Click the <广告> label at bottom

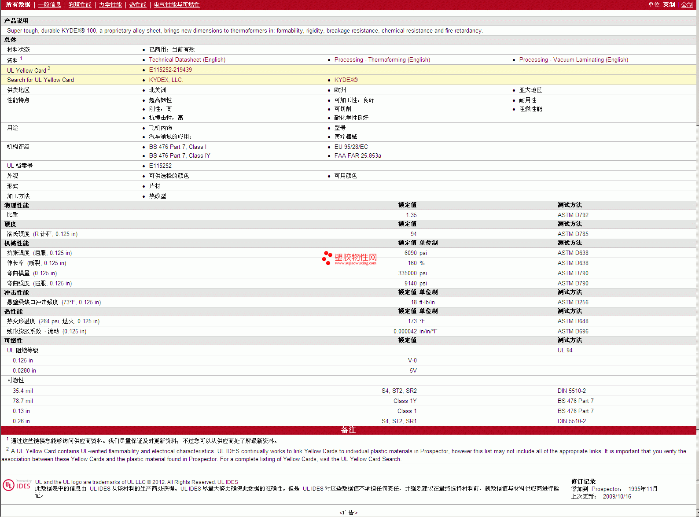coord(348,513)
